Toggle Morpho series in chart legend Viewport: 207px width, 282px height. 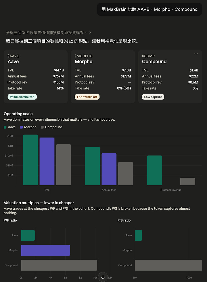(x=28, y=127)
